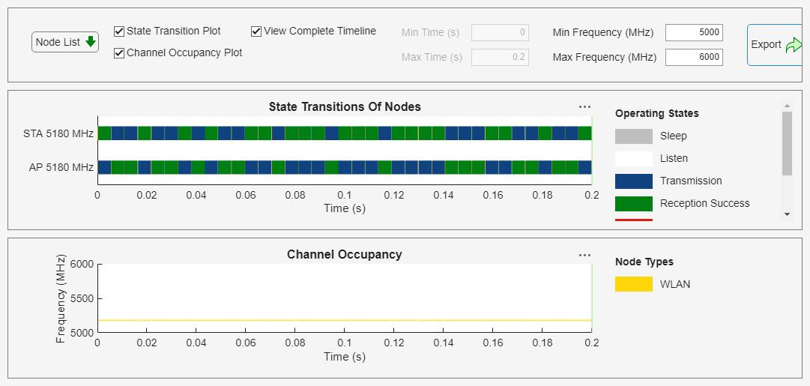Click the yellow WLAN channel occupancy line
Viewport: 810px width, 386px height.
(345, 321)
